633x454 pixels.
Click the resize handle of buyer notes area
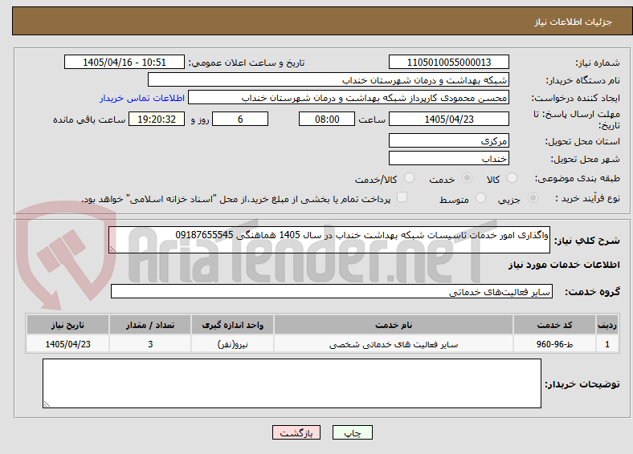[x=47, y=404]
